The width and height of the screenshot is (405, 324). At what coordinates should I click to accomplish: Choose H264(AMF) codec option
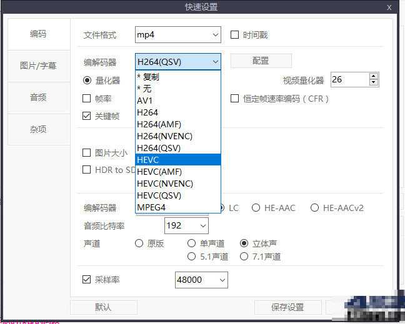(178, 124)
